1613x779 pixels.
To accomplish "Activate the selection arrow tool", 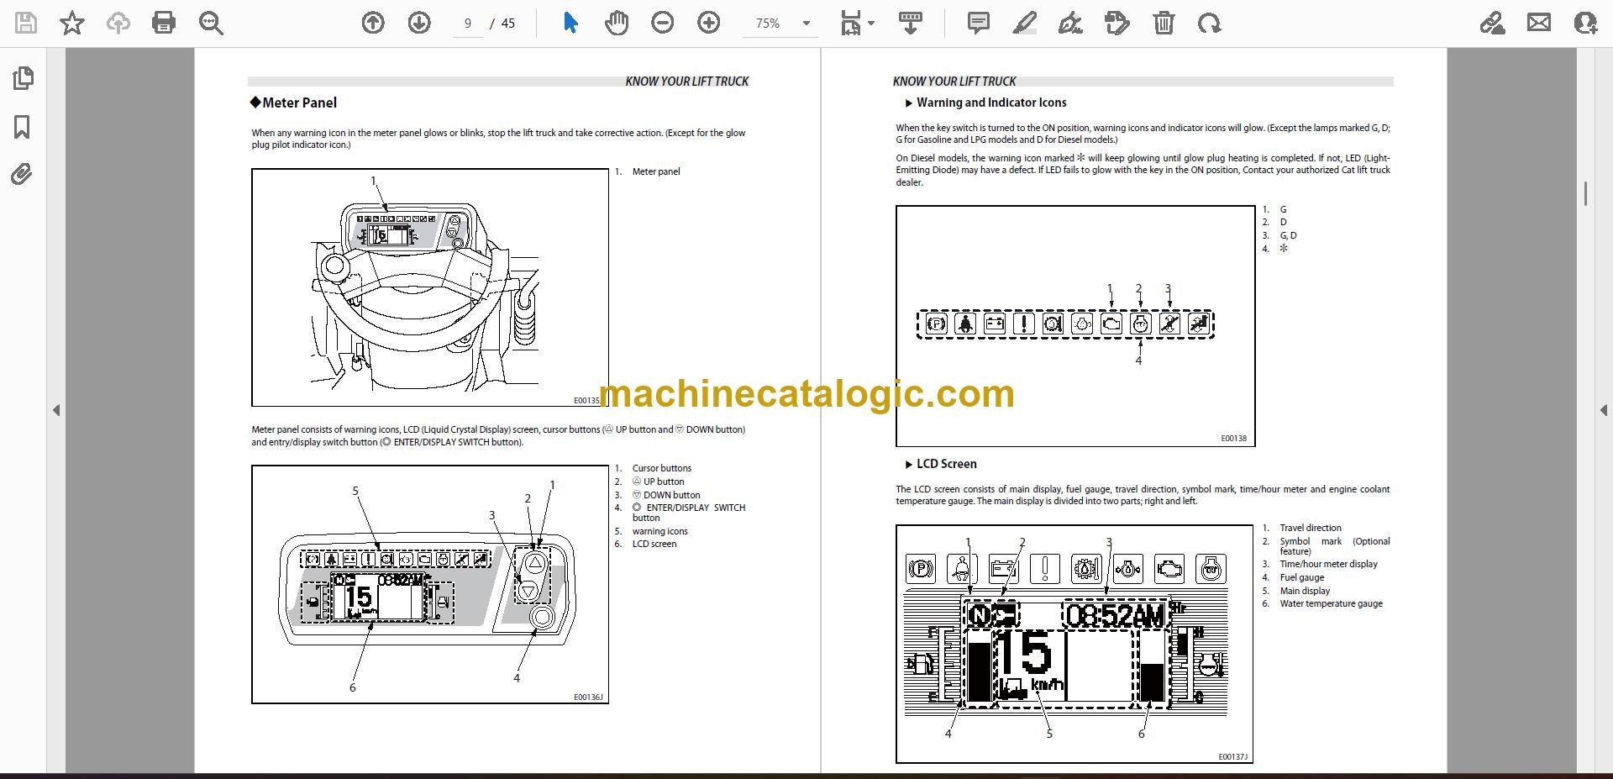I will pyautogui.click(x=570, y=23).
